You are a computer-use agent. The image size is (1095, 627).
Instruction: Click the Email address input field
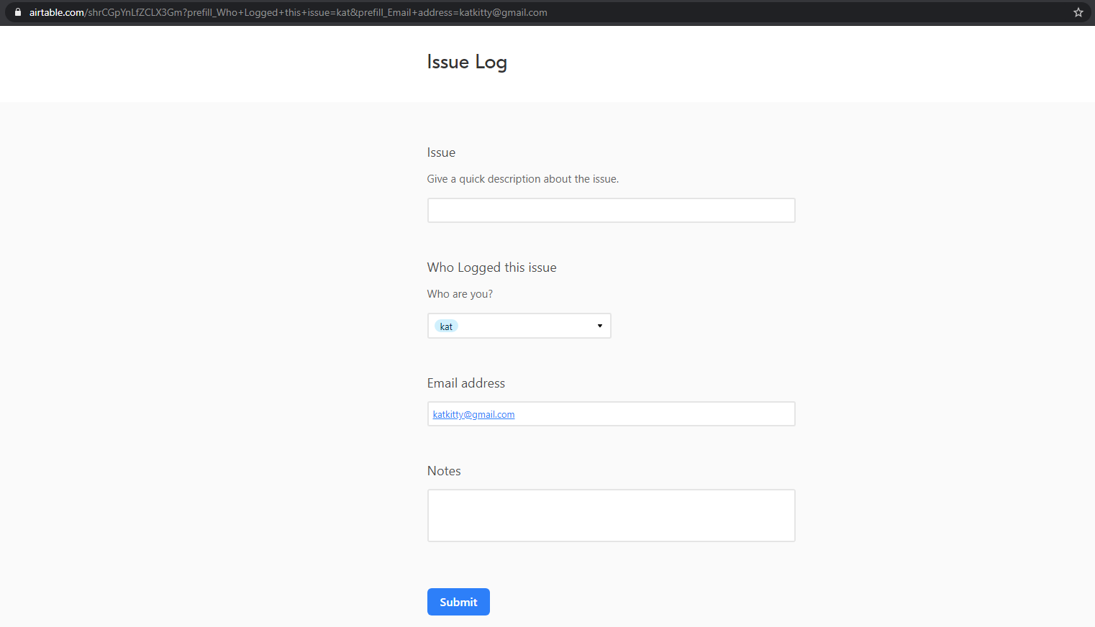tap(611, 414)
